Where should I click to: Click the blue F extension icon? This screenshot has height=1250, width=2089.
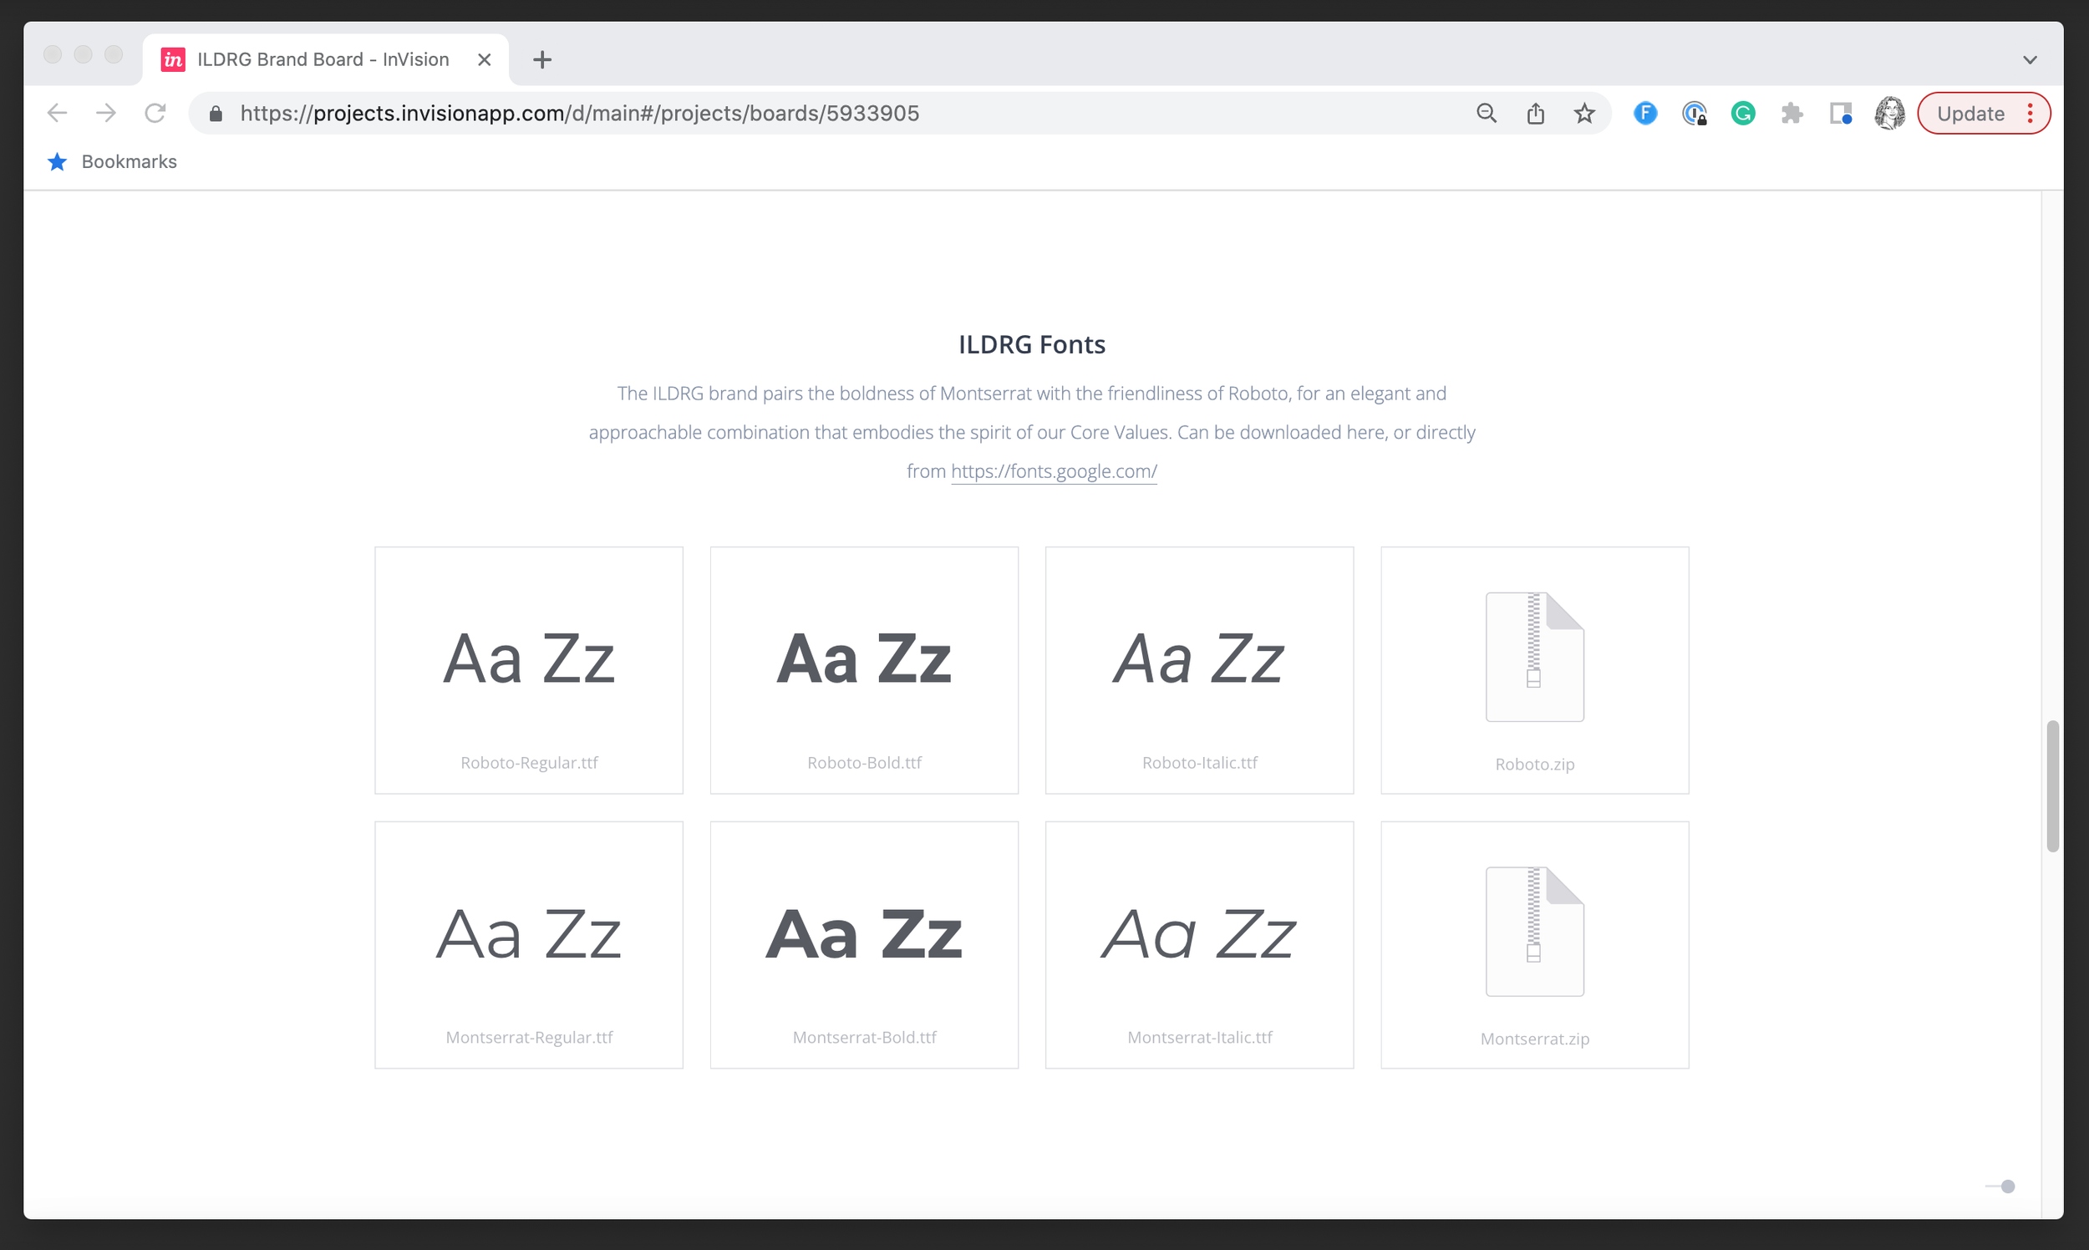pyautogui.click(x=1645, y=114)
